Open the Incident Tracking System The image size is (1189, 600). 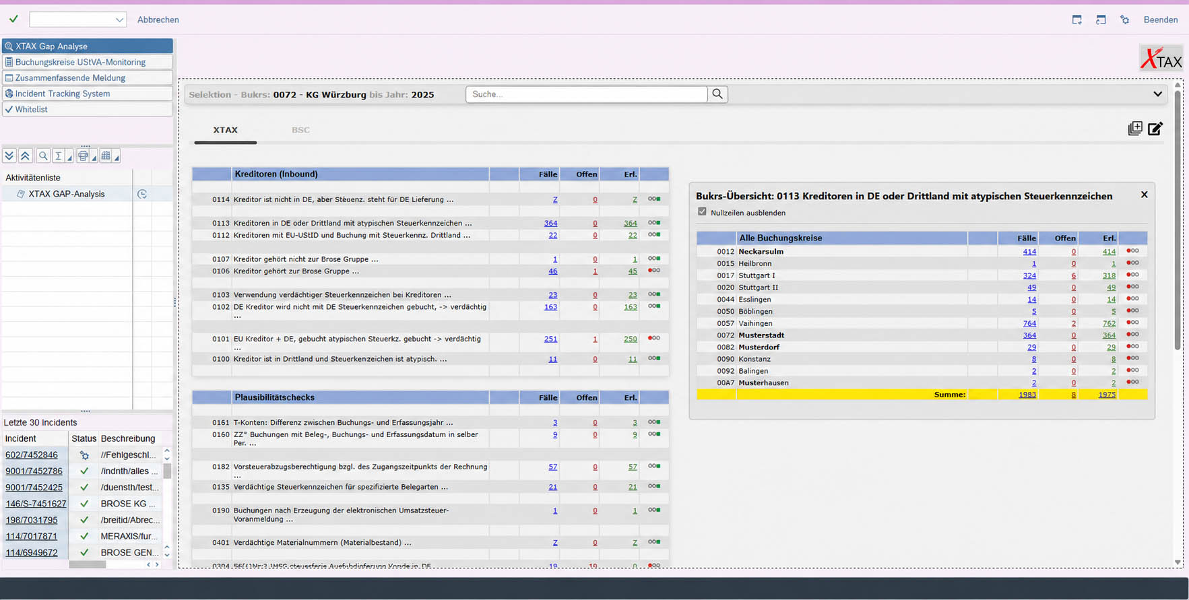click(88, 94)
